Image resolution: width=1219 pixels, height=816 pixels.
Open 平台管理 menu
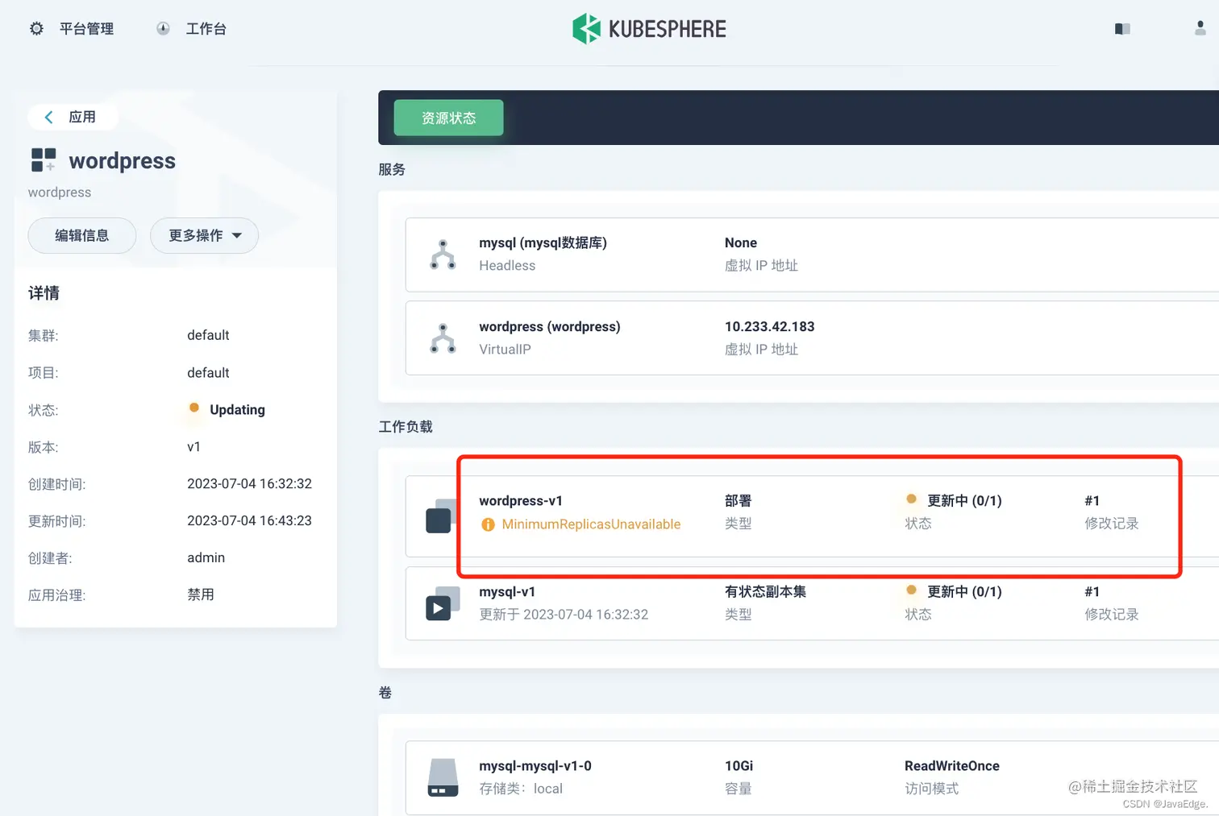tap(86, 29)
